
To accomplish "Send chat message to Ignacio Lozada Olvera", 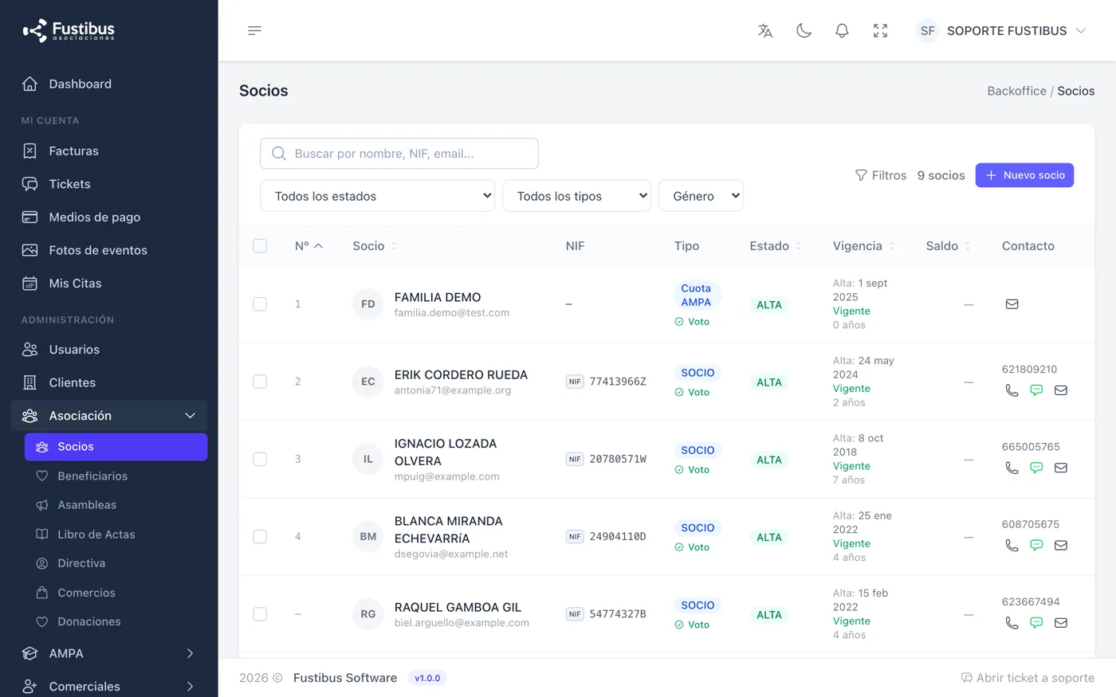I will [1036, 468].
